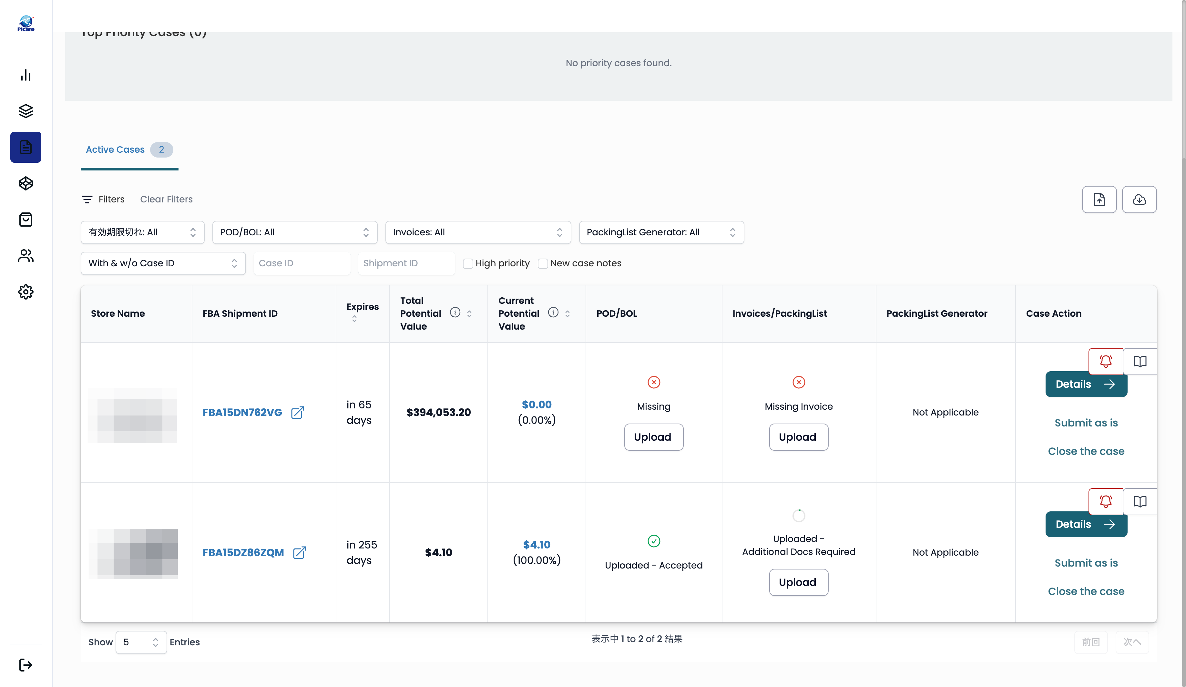This screenshot has height=687, width=1186.
Task: Click Submit as is for FBA15DZ86ZQM
Action: (x=1086, y=563)
